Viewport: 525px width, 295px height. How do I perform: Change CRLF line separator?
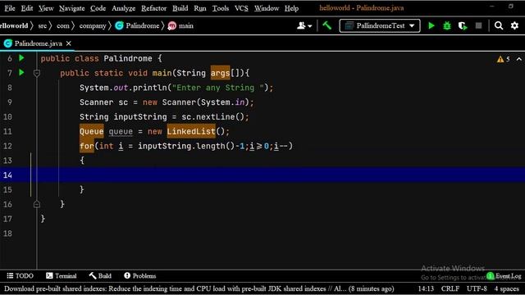coord(450,288)
